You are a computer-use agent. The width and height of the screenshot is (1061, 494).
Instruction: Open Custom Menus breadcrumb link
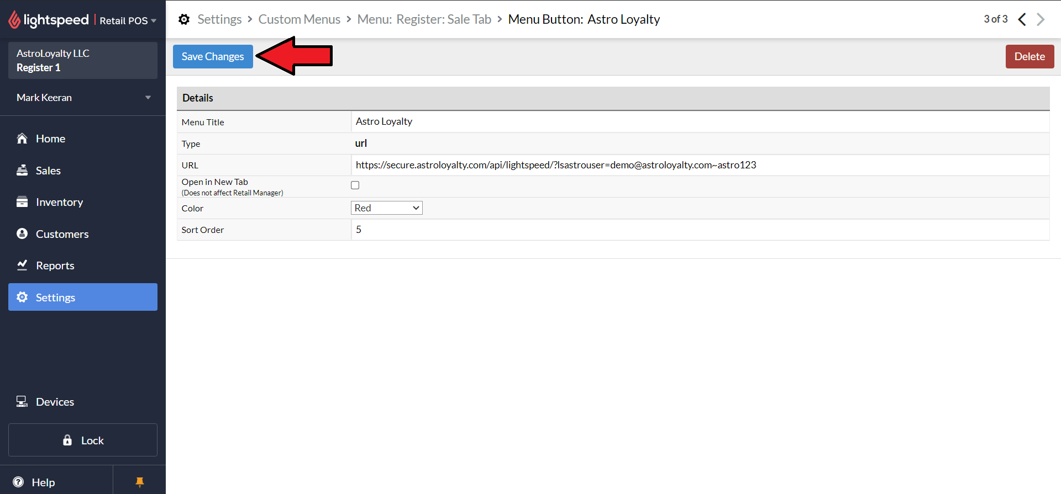(299, 19)
